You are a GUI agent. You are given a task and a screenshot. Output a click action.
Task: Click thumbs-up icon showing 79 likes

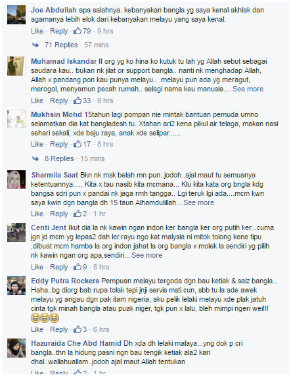click(x=78, y=31)
